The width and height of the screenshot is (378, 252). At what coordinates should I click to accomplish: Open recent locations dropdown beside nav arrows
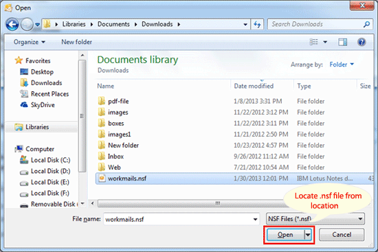point(37,25)
